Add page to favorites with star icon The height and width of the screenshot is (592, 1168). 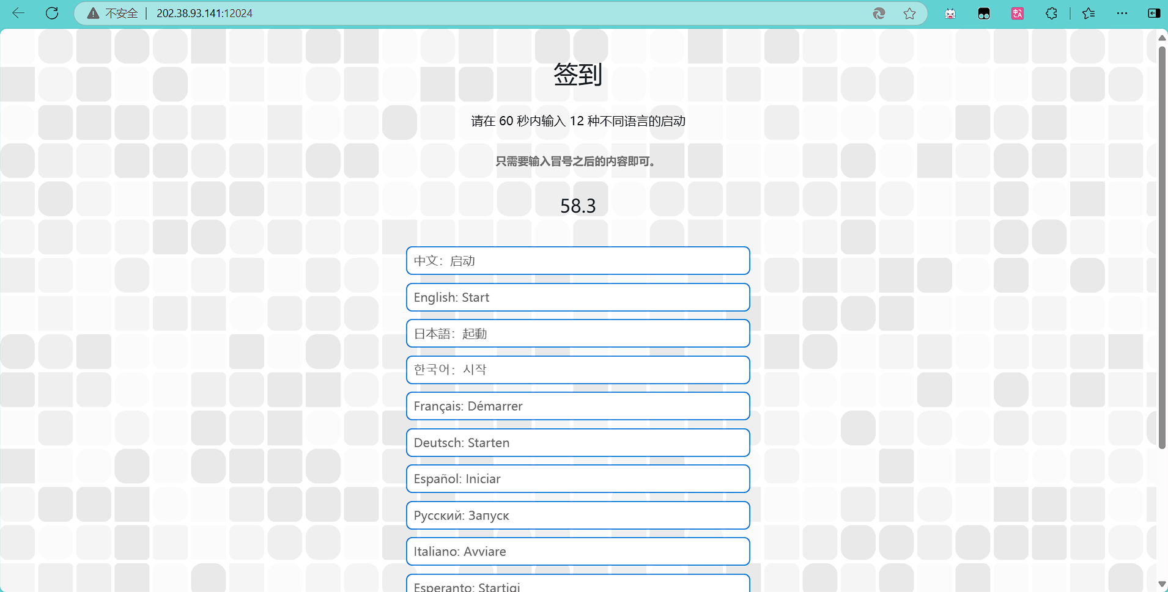click(x=910, y=13)
